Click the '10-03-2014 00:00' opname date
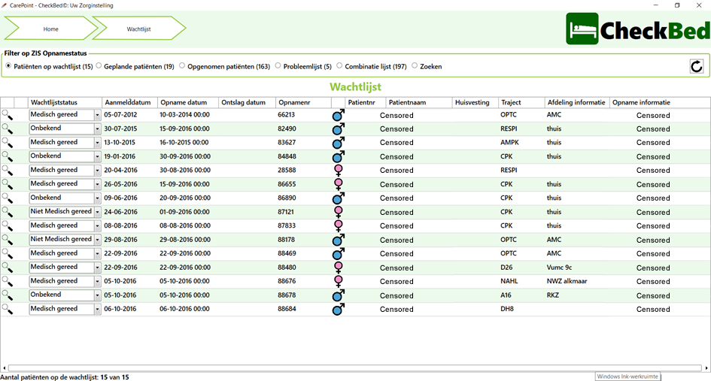 click(x=184, y=115)
